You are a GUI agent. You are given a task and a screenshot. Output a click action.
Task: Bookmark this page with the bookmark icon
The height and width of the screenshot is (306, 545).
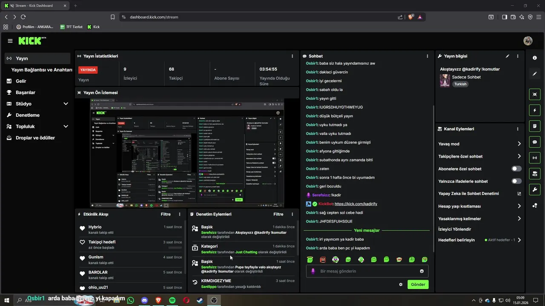[x=112, y=17]
